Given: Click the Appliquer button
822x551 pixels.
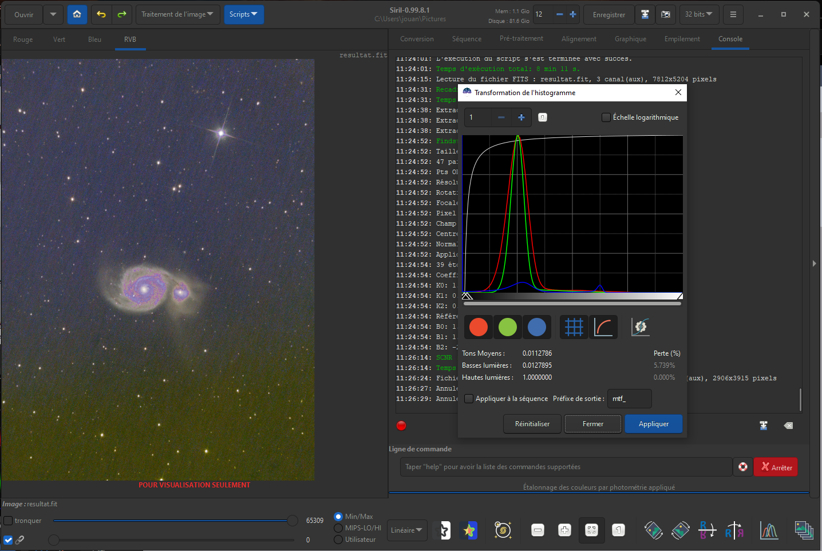Looking at the screenshot, I should tap(653, 424).
